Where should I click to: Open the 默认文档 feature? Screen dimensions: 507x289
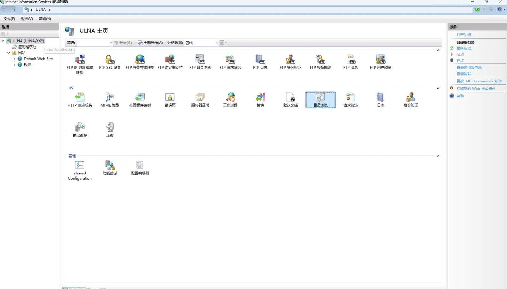[x=290, y=100]
